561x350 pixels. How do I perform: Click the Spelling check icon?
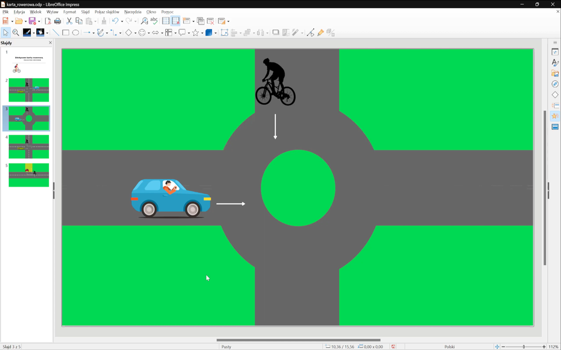pos(154,21)
